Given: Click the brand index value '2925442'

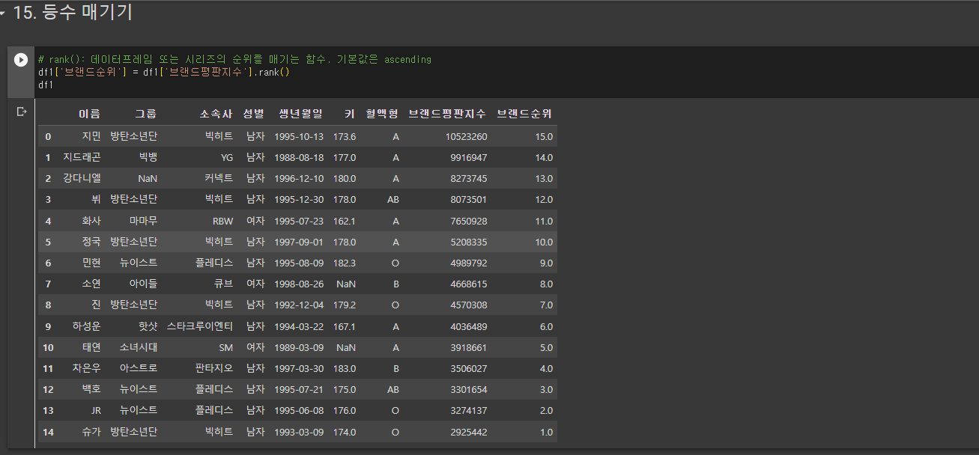Looking at the screenshot, I should [x=468, y=432].
